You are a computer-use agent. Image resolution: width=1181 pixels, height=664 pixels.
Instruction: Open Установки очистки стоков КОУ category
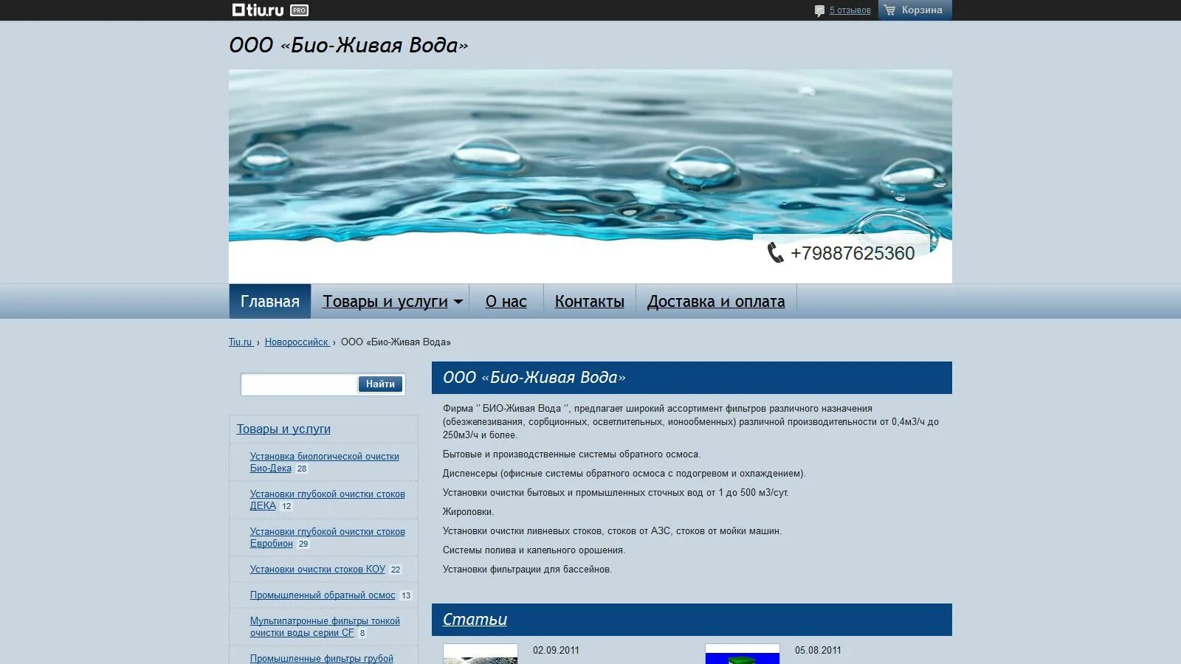(317, 570)
